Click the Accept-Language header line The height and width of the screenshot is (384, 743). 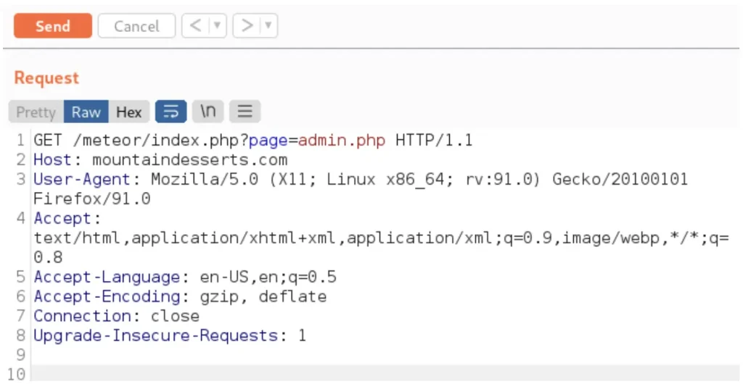(185, 277)
